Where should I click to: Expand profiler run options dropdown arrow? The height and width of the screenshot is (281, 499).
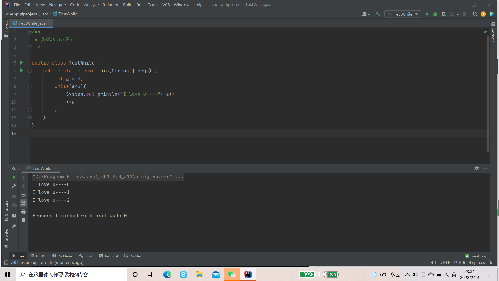[x=458, y=14]
